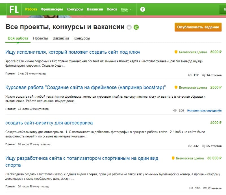The image size is (226, 195).
Task: Click the eye views icon beside 196
Action: coord(191,188)
